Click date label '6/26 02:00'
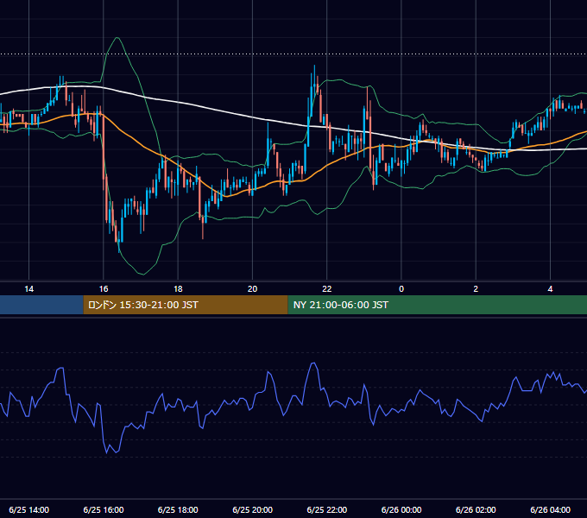This screenshot has height=518, width=587. click(x=476, y=509)
